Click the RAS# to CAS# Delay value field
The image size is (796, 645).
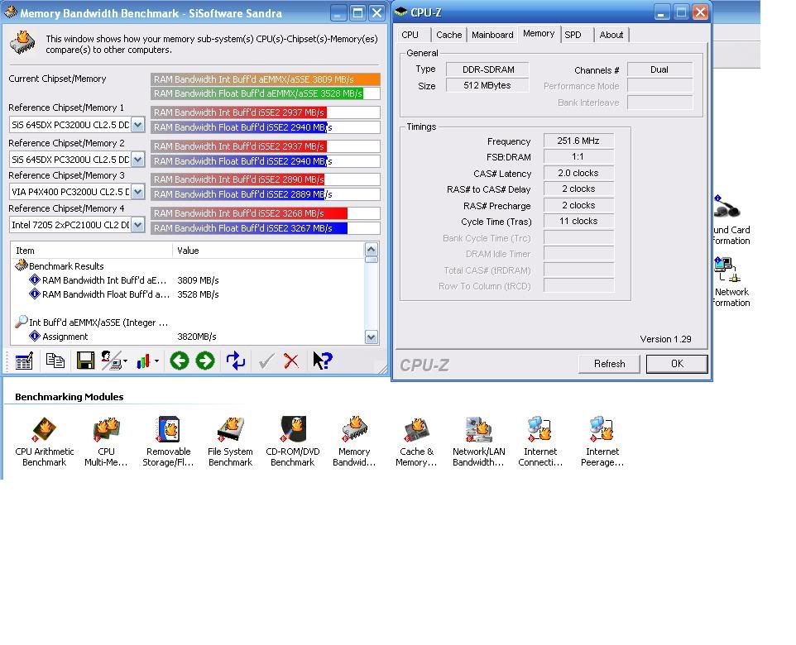pyautogui.click(x=578, y=189)
